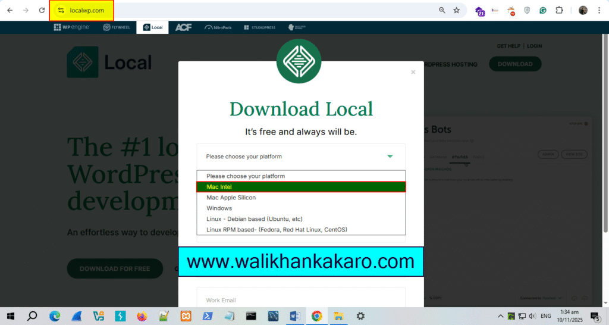
Task: Open the Grammarly extension
Action: pos(542,11)
